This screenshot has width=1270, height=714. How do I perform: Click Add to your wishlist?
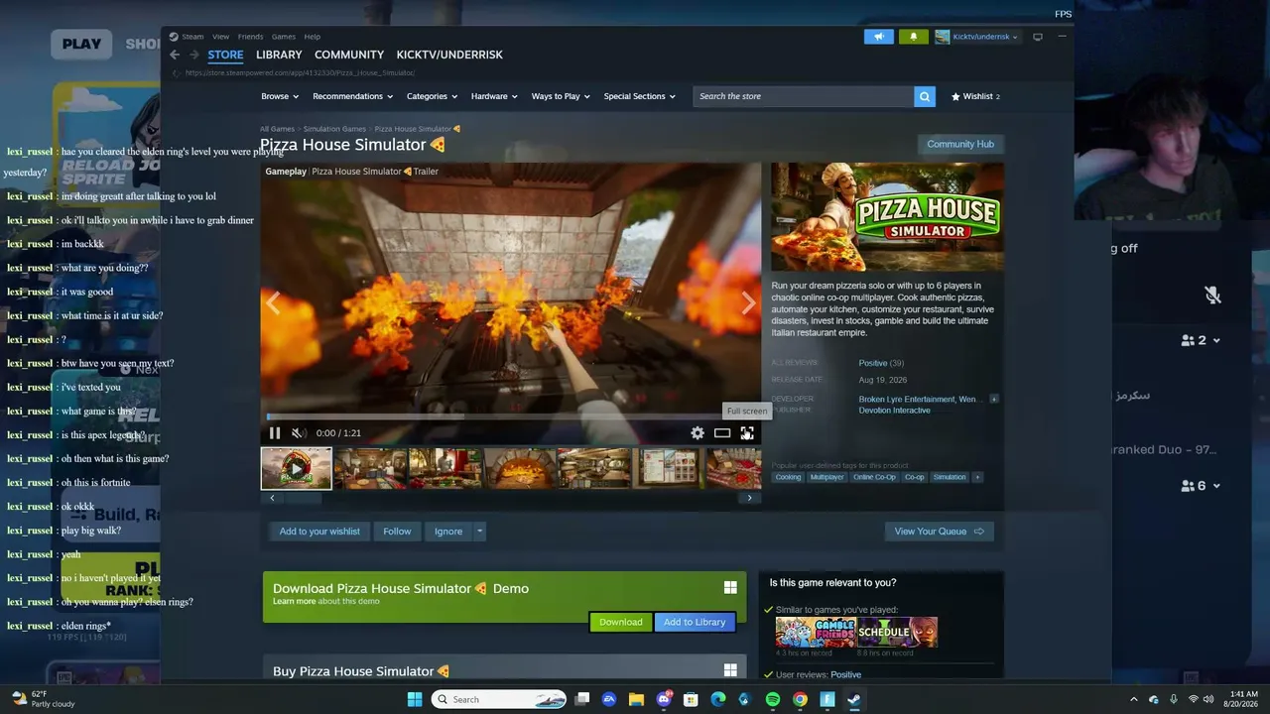[319, 532]
